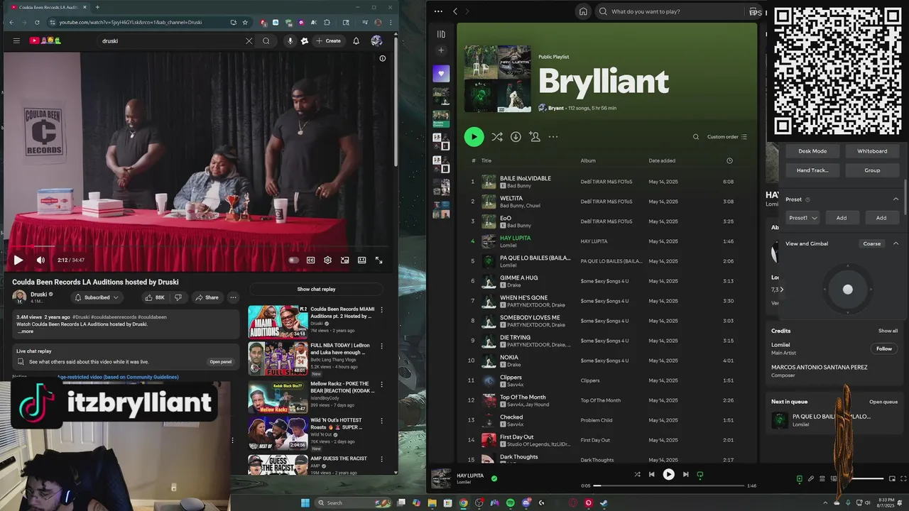
Task: Click the video info icon in player corner
Action: pyautogui.click(x=382, y=58)
